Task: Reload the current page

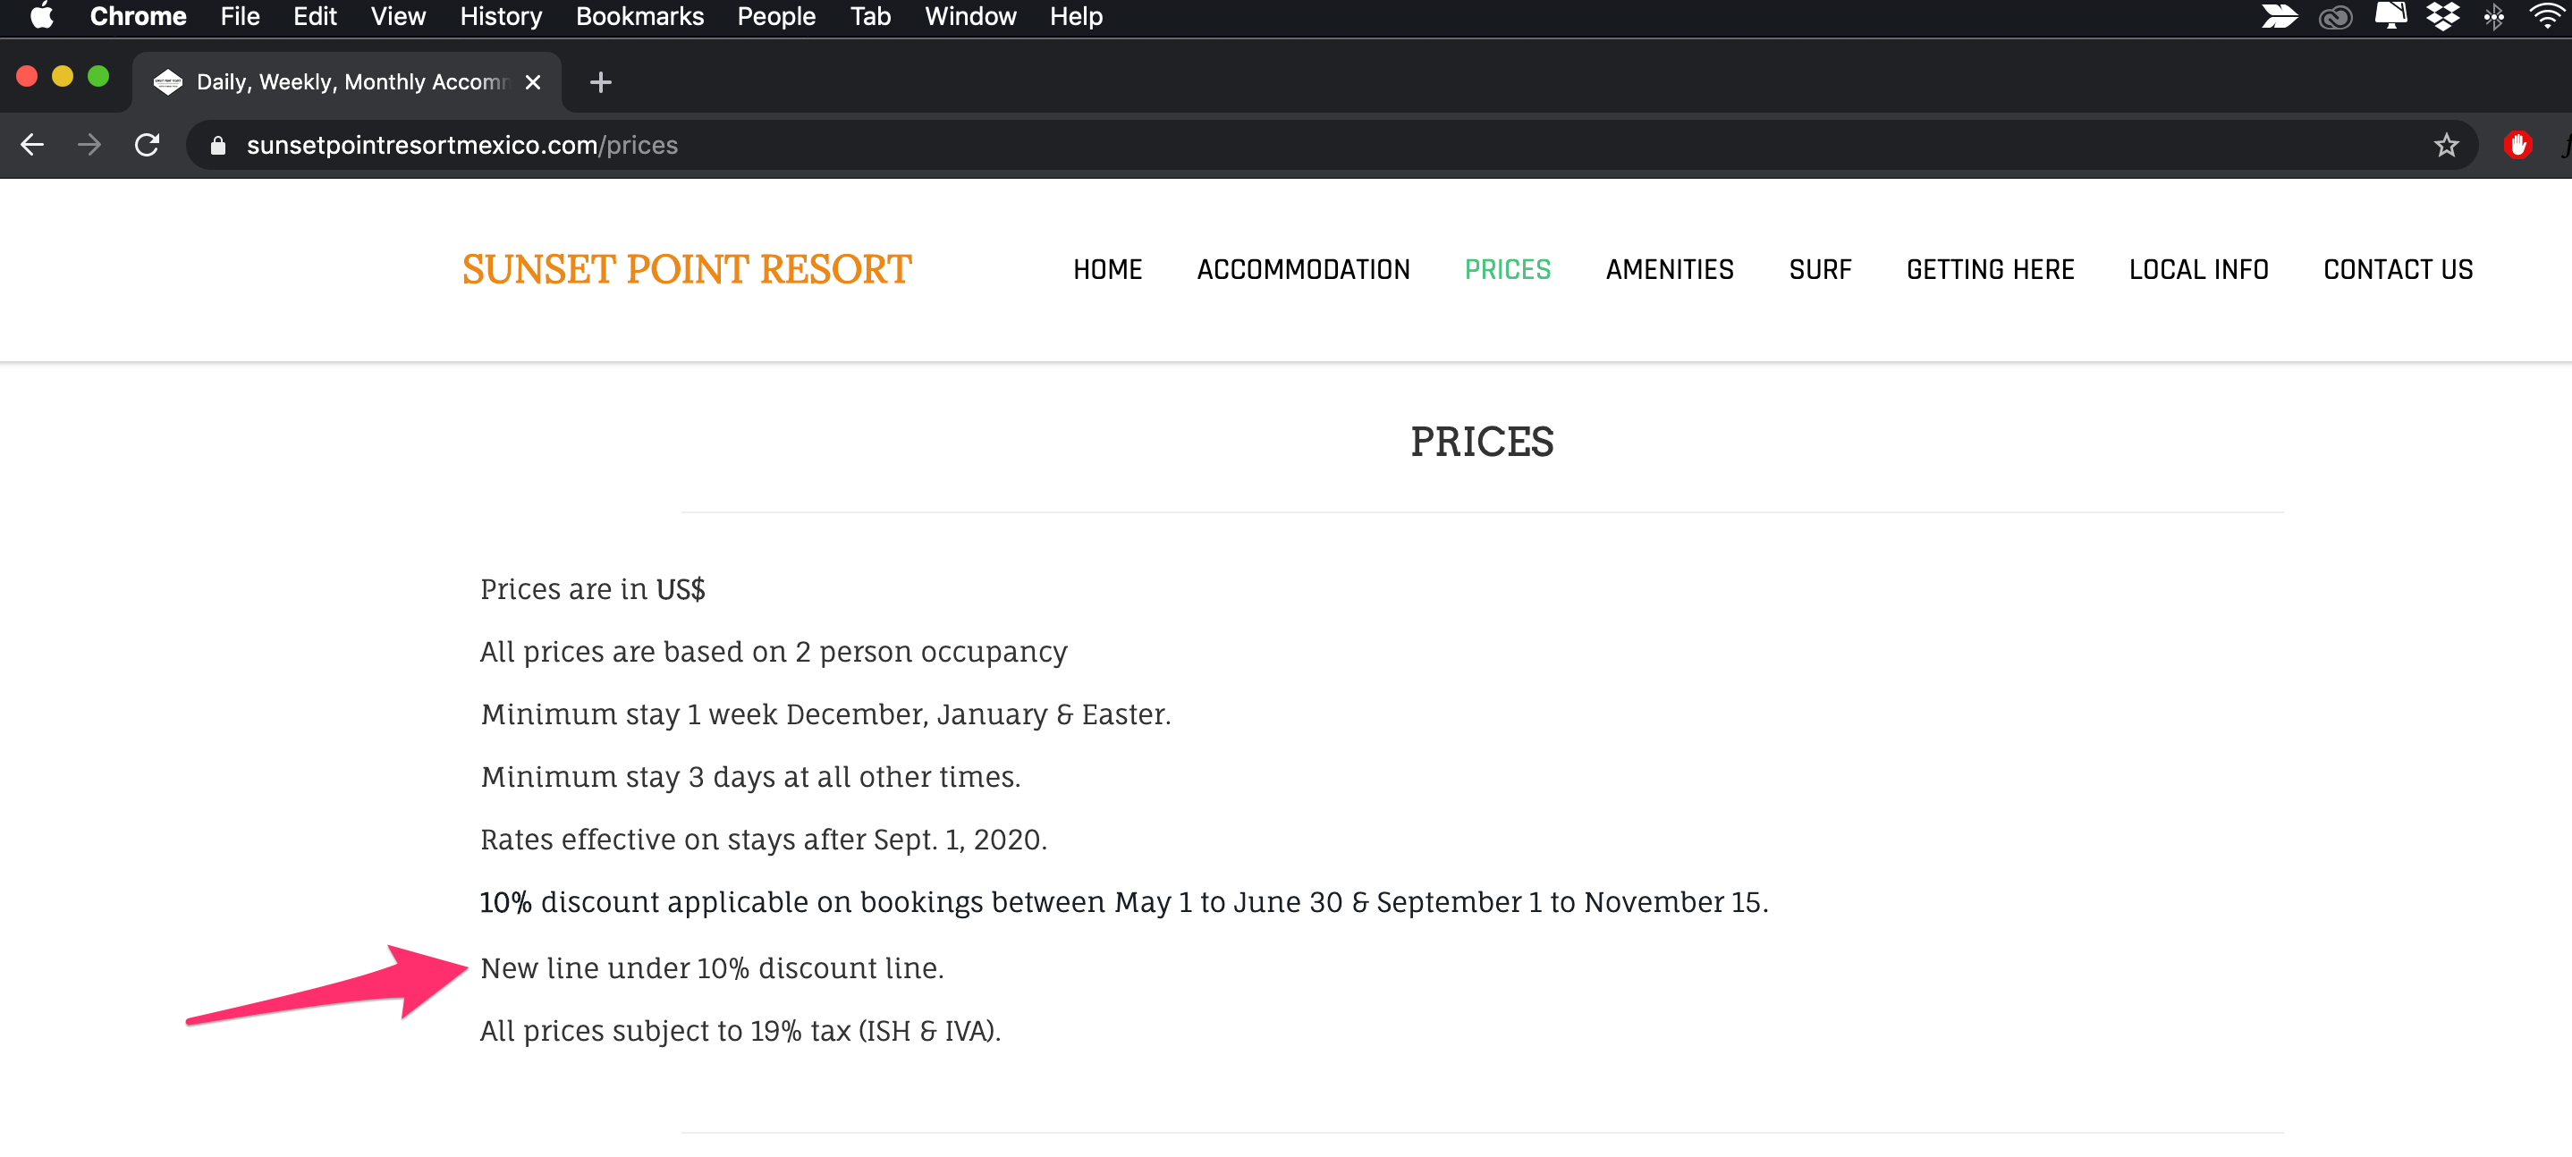Action: [x=147, y=145]
